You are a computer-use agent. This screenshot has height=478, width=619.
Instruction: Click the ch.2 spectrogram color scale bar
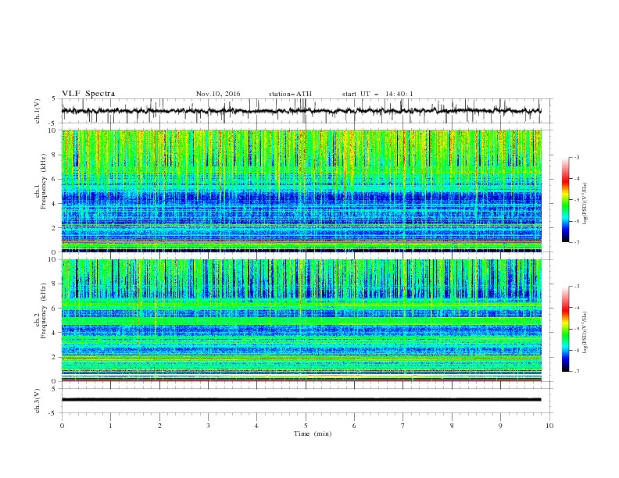(565, 329)
